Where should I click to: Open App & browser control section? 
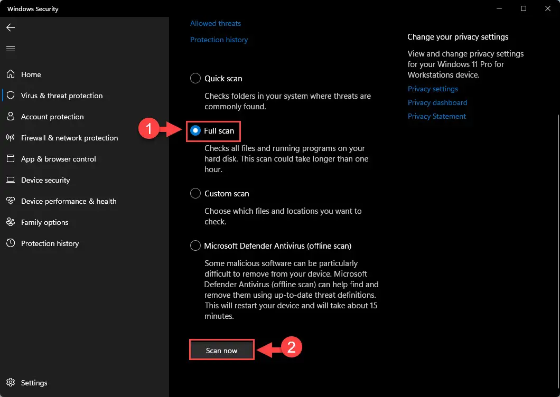coord(58,159)
